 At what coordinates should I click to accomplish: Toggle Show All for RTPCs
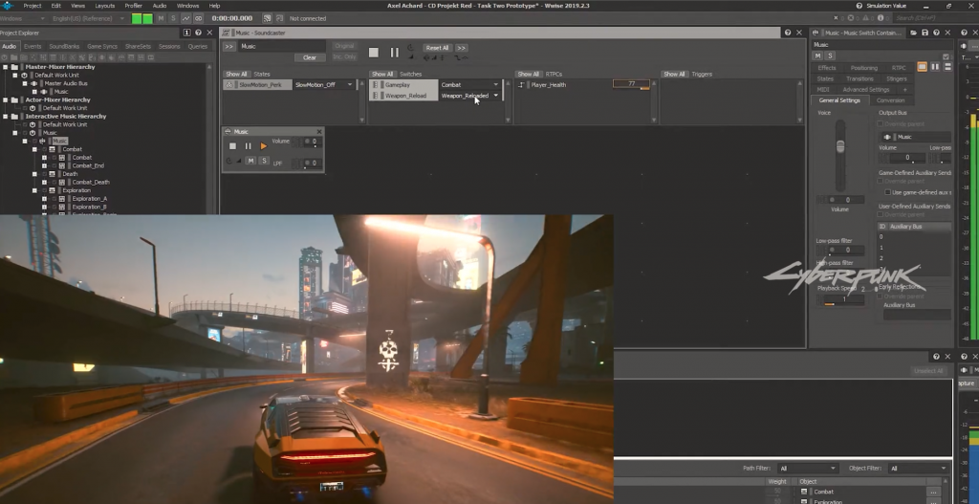[528, 75]
